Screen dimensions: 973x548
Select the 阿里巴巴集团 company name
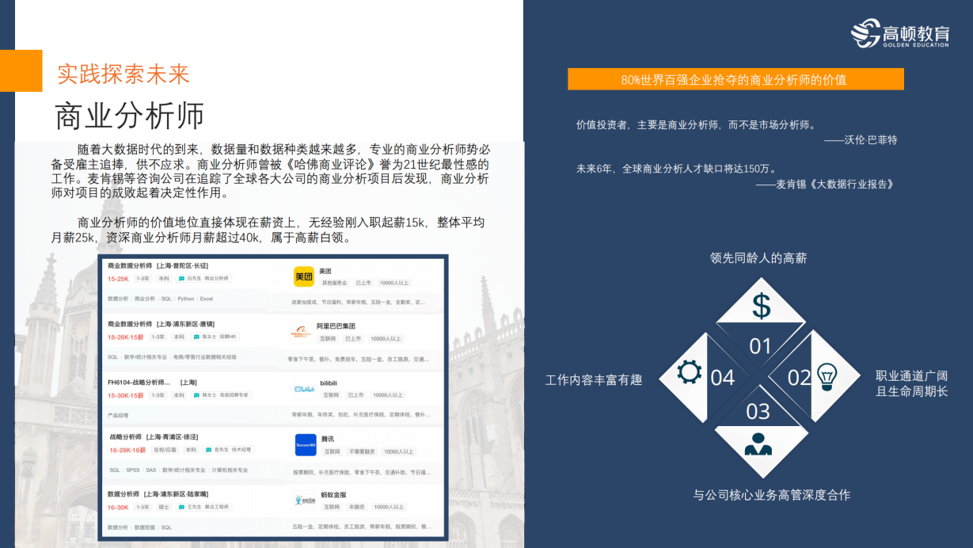point(336,326)
